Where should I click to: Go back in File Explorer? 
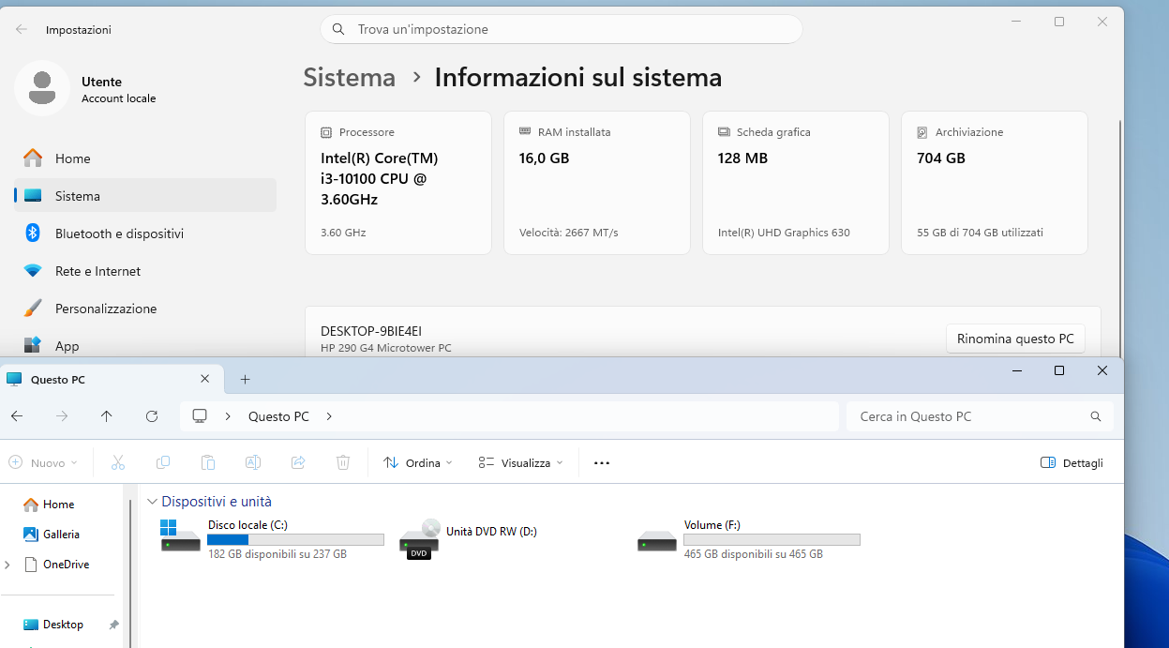(17, 416)
